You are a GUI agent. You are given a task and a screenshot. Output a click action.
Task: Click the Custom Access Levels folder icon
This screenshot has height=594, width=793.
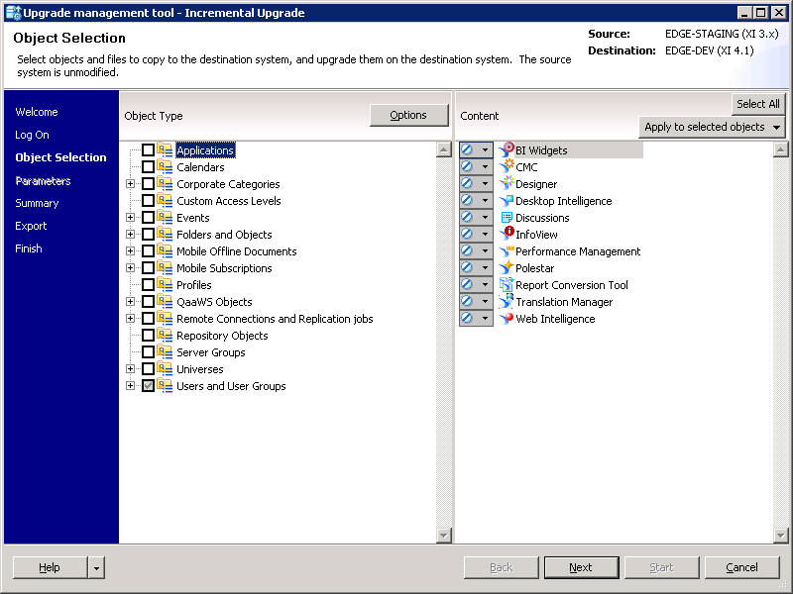(x=165, y=201)
